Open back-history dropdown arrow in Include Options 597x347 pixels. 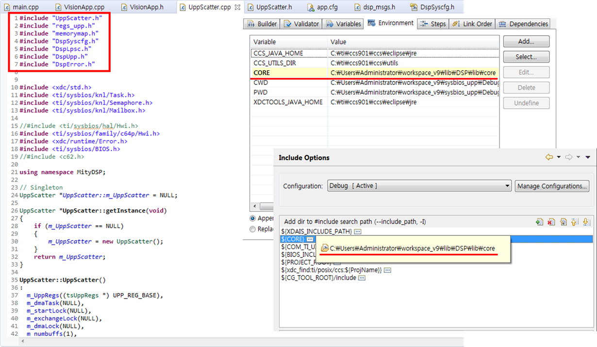559,157
